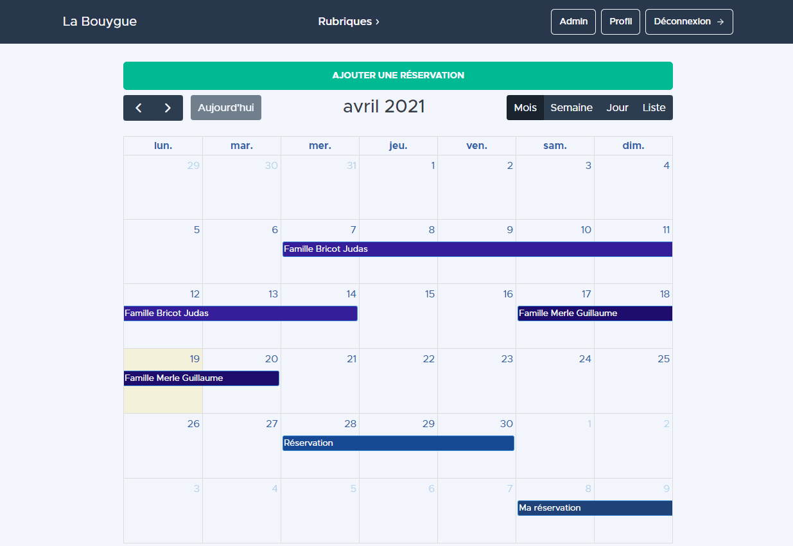This screenshot has width=793, height=546.
Task: Open the Réservation event on April 28
Action: pos(398,443)
